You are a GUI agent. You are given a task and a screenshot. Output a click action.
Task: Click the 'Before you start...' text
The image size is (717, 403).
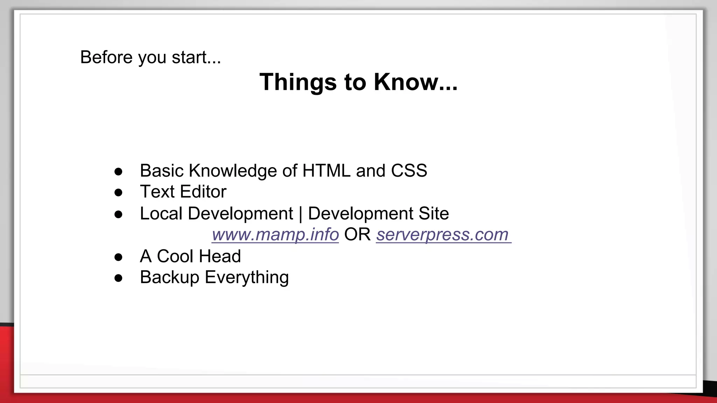pos(151,57)
